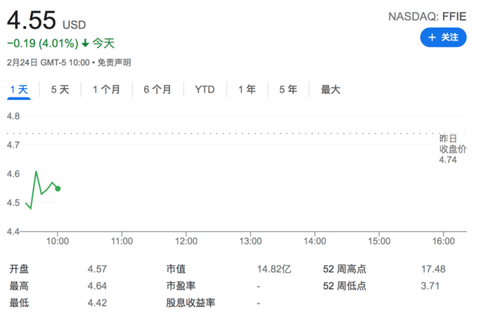View the 1年 chart range
The image size is (478, 321).
[247, 89]
